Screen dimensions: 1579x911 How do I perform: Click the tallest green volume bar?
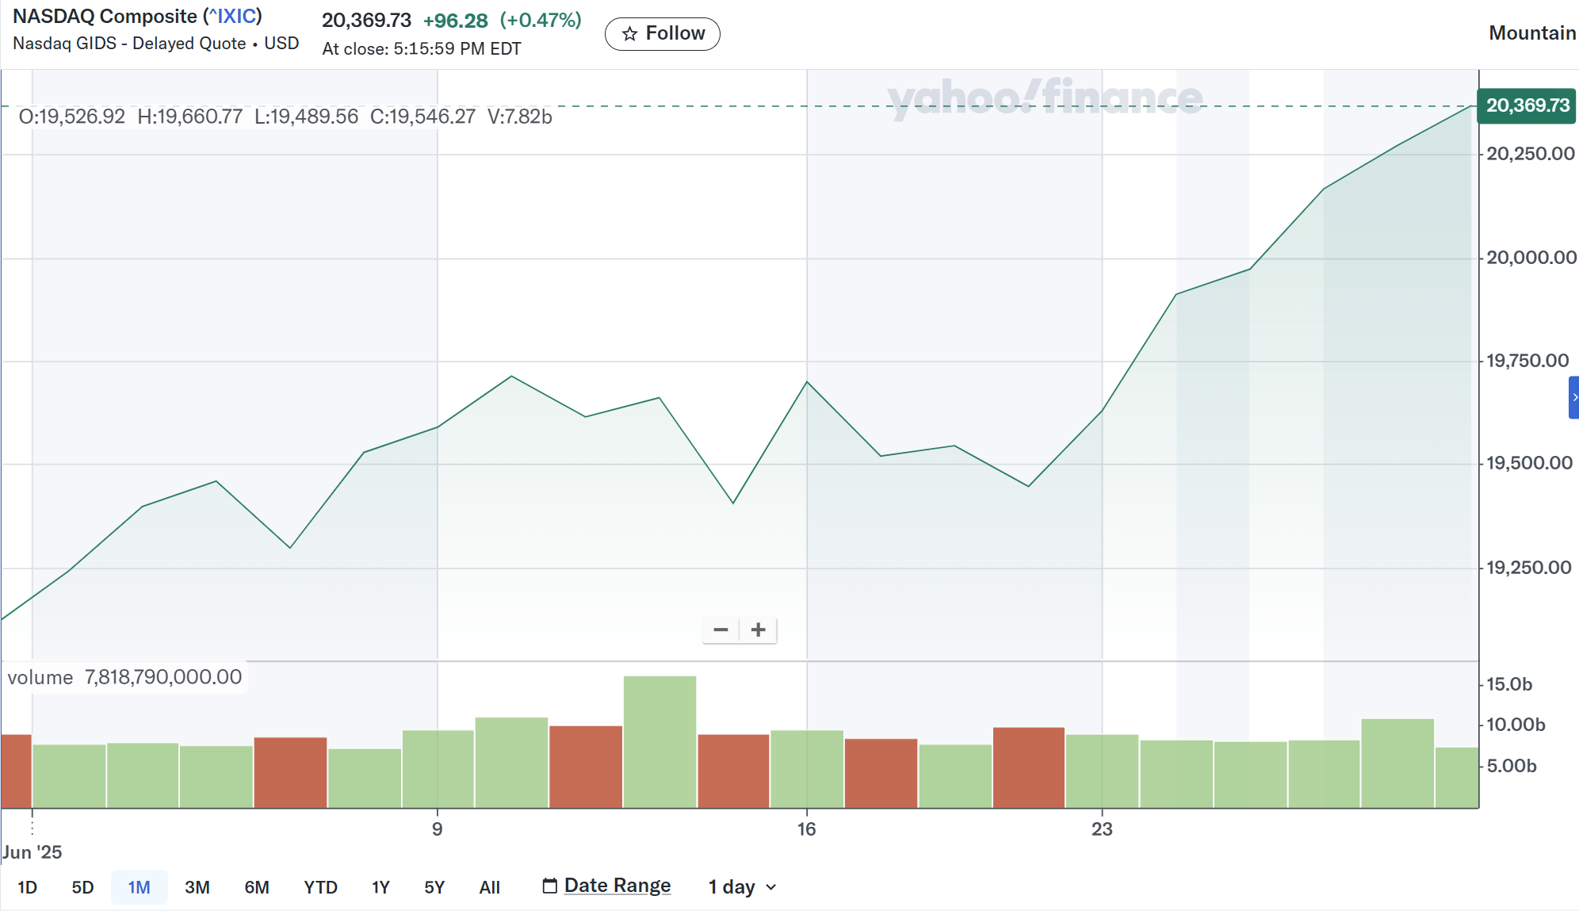pyautogui.click(x=660, y=741)
